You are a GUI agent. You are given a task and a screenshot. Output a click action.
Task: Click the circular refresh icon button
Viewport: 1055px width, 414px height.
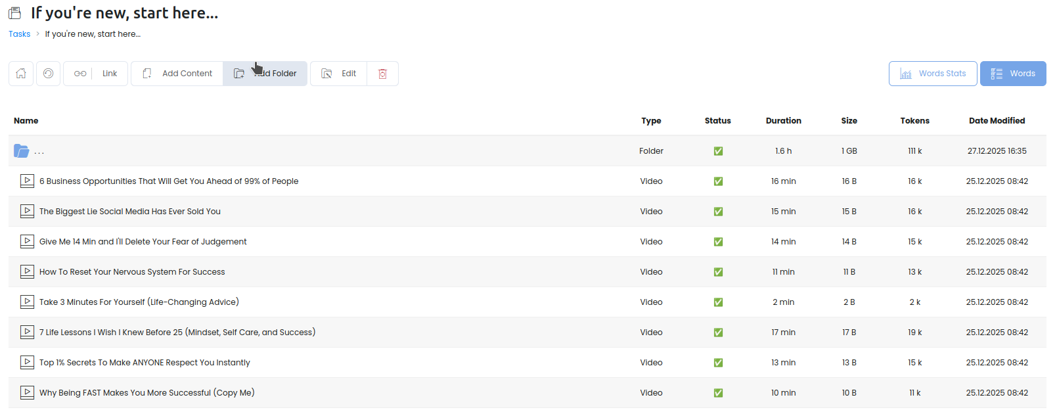pos(48,74)
